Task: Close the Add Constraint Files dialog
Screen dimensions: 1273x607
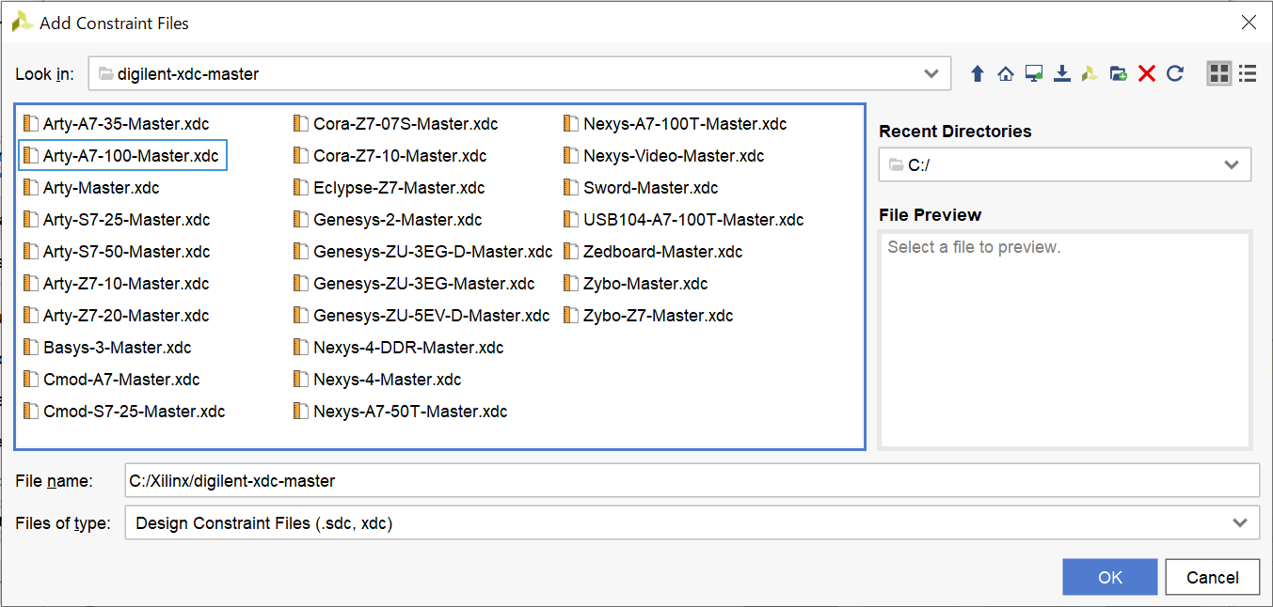Action: tap(1249, 23)
